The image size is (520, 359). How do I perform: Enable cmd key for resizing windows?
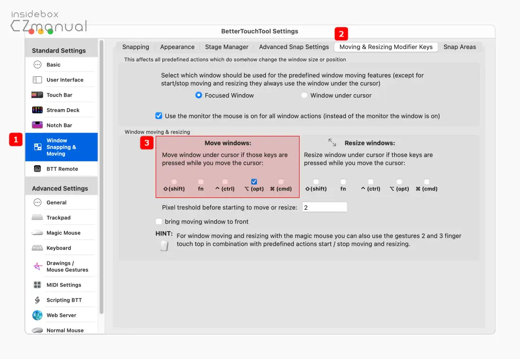coord(427,182)
